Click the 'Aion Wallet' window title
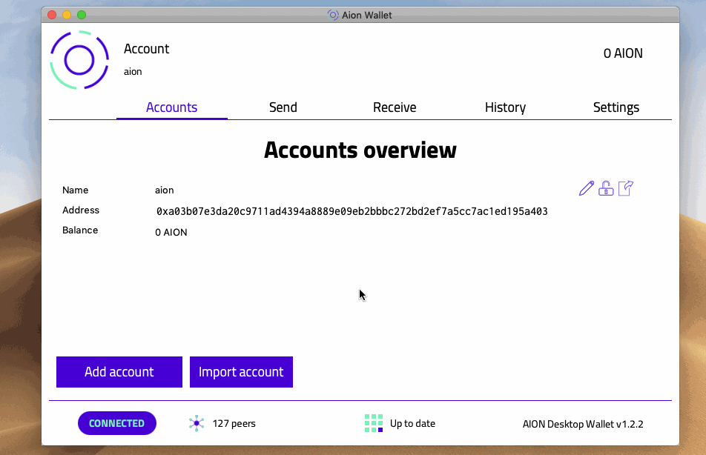 click(366, 15)
